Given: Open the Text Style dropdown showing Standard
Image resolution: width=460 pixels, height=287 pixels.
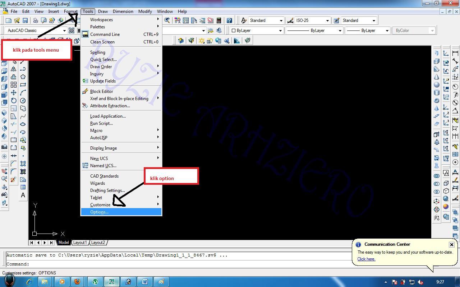Looking at the screenshot, I should coord(266,20).
